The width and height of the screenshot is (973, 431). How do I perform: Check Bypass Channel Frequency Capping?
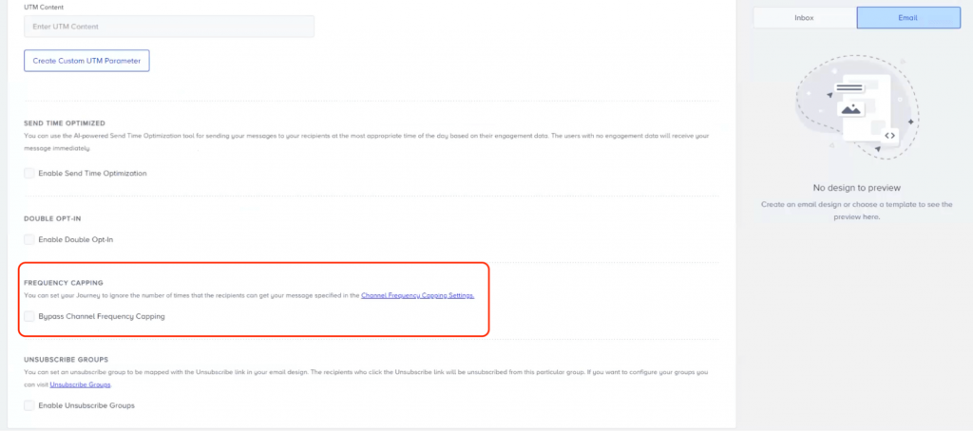[29, 316]
